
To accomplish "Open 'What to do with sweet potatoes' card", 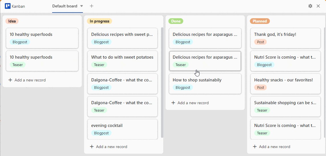I will pos(122,61).
